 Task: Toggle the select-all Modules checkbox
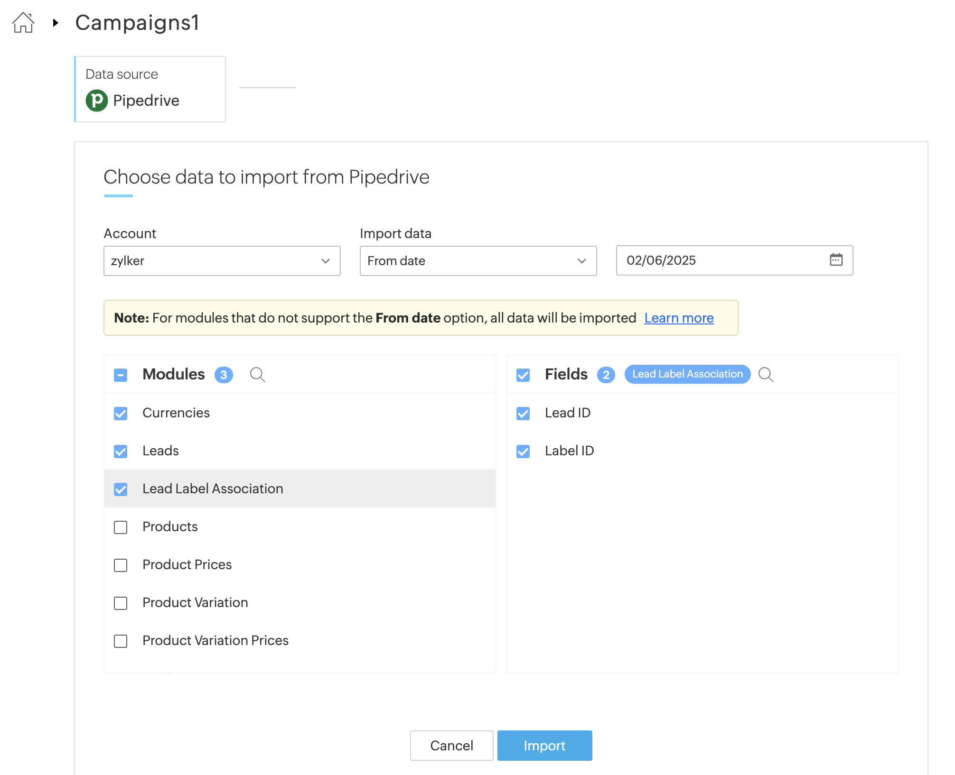121,375
